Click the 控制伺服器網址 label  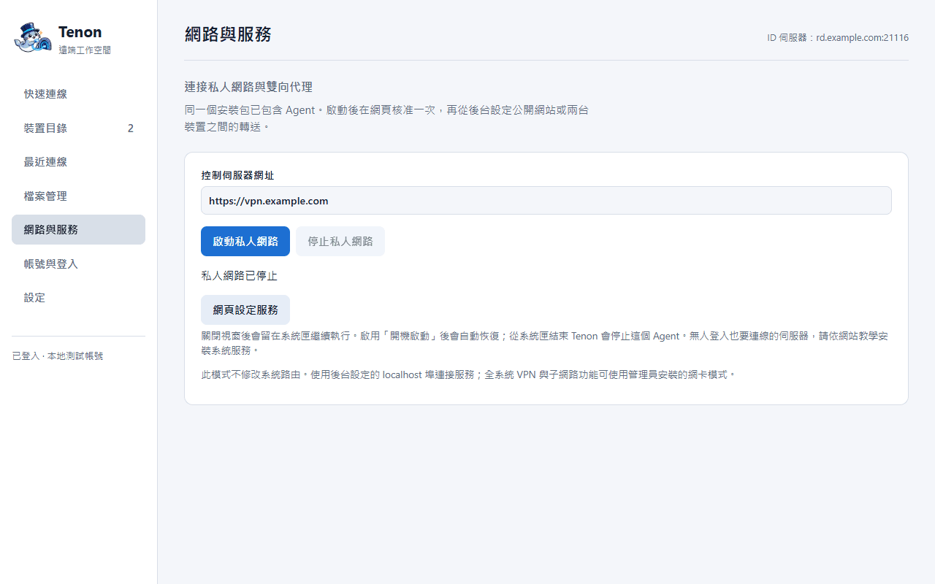[238, 175]
